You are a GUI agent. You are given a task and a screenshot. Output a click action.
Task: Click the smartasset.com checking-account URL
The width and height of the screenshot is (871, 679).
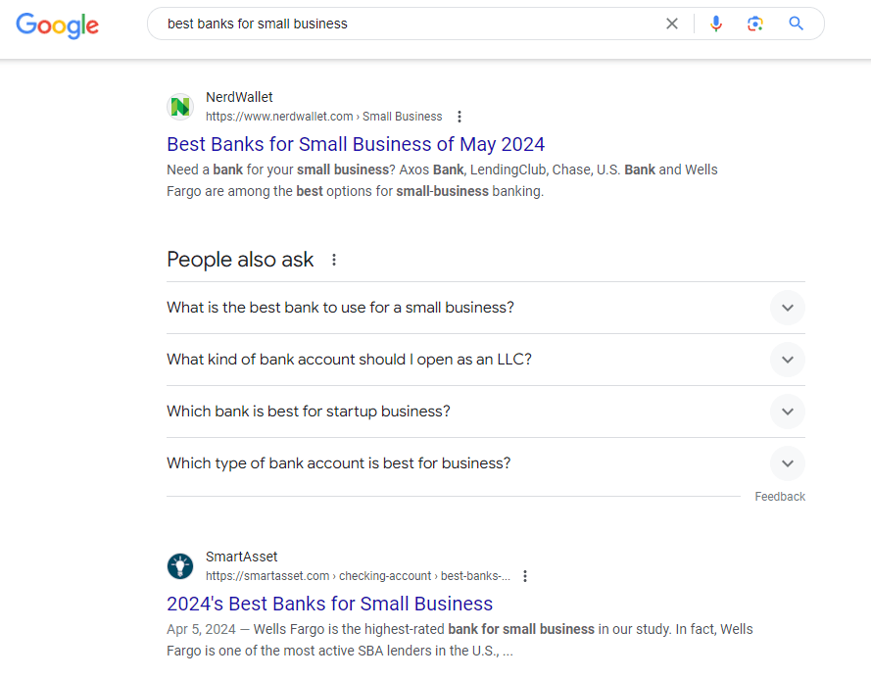click(358, 576)
